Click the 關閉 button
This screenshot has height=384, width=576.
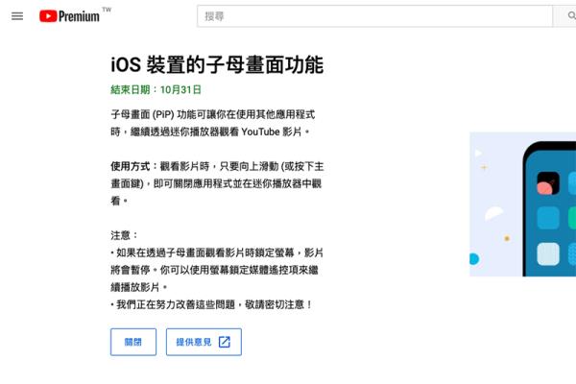click(133, 342)
